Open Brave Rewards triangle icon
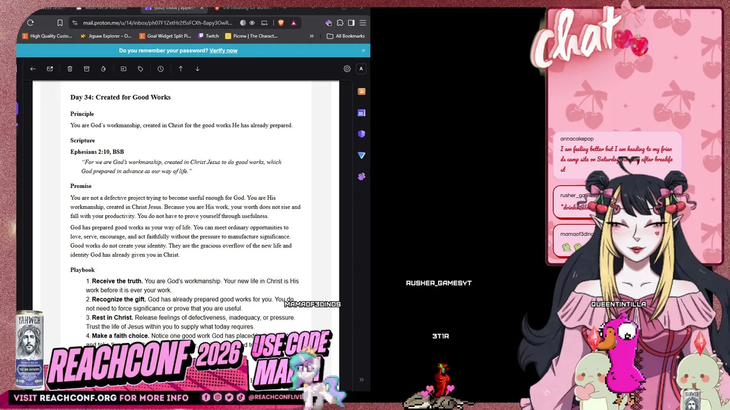This screenshot has height=410, width=730. (x=294, y=23)
